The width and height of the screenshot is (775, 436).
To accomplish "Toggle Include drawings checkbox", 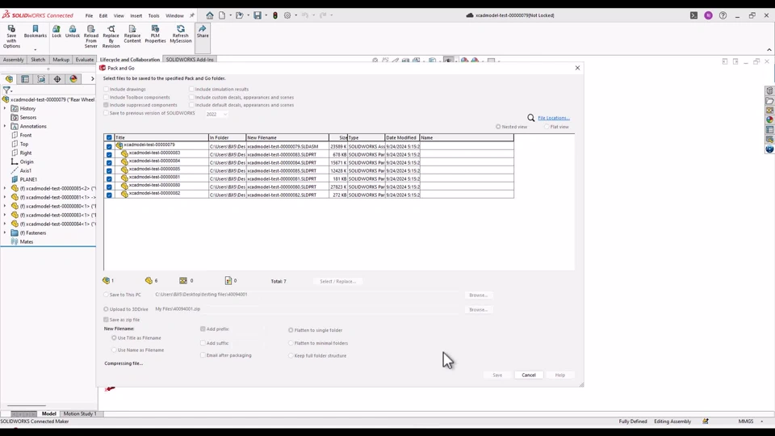I will 107,89.
